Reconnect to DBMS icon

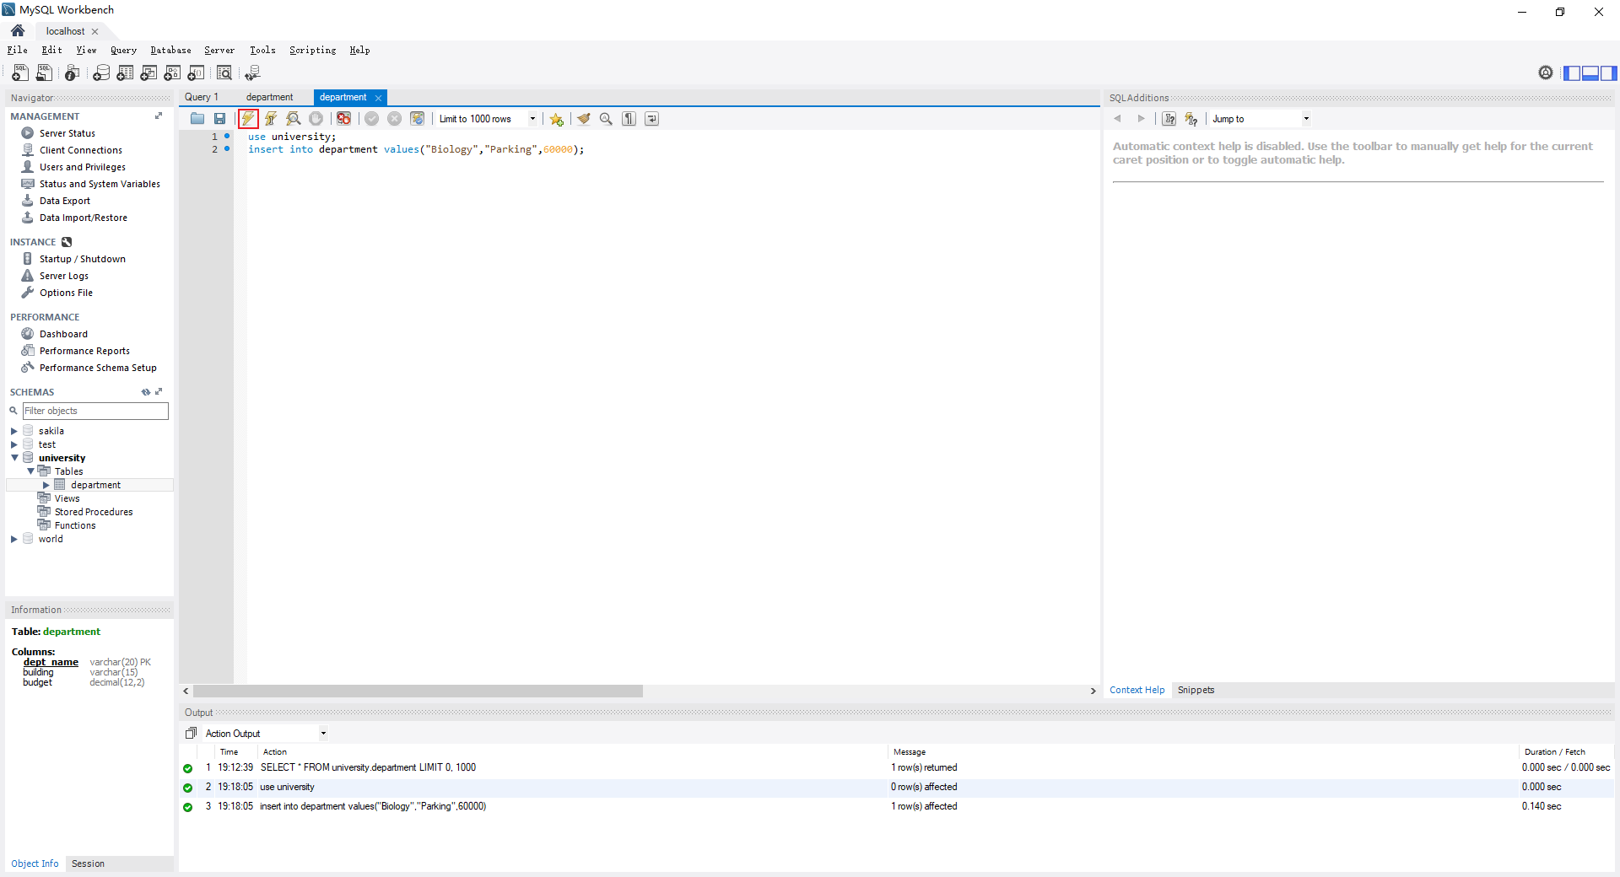coord(252,73)
